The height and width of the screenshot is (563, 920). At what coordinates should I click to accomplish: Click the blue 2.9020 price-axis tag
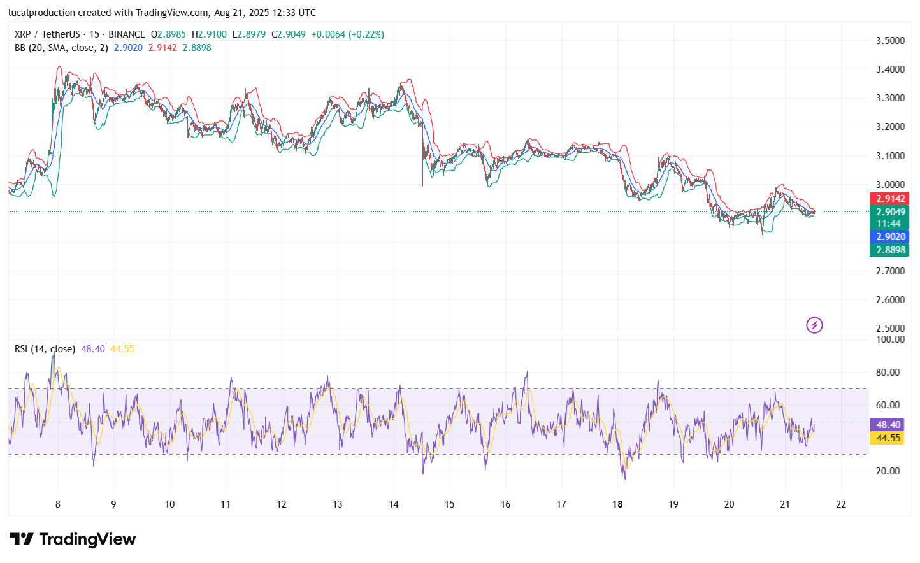click(x=889, y=237)
